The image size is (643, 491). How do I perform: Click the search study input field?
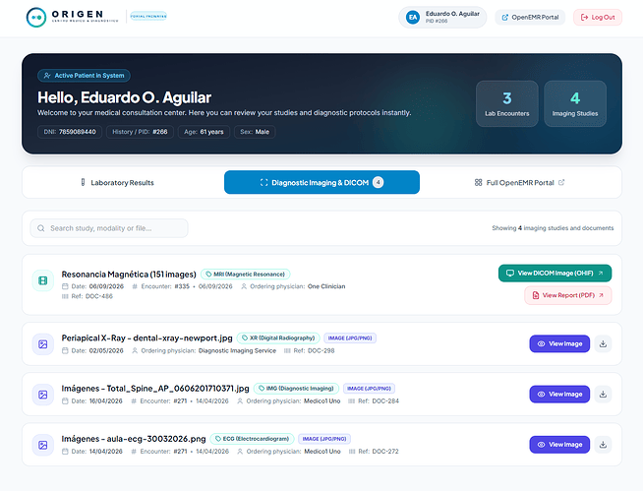pos(109,228)
